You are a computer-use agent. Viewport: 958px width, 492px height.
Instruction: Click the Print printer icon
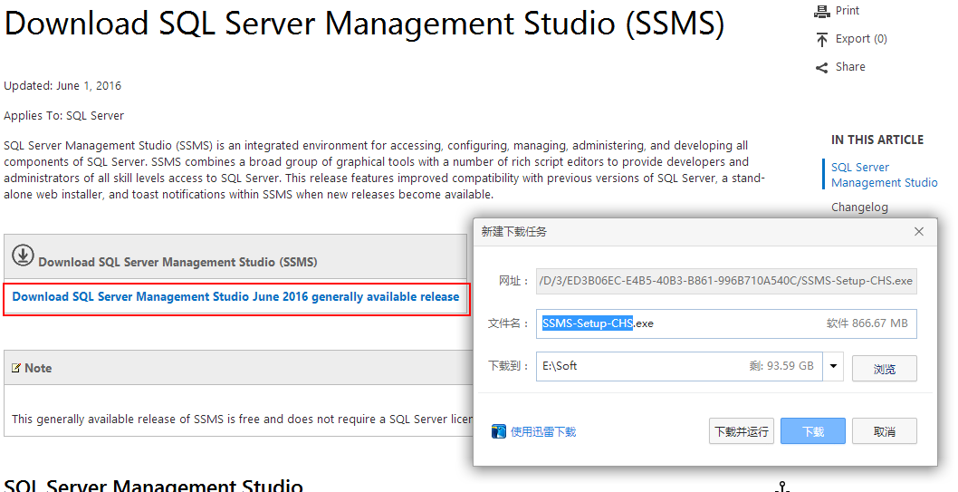822,11
